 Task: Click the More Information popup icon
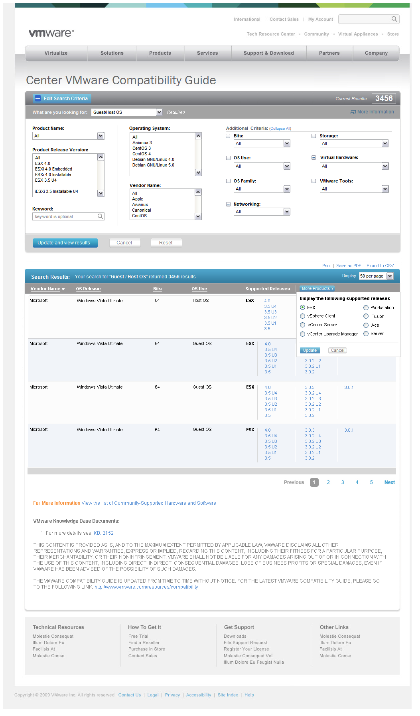[353, 112]
